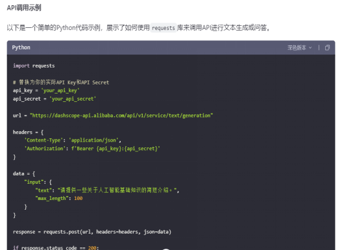Click the requests.post call line
The image size is (344, 250).
(x=92, y=232)
